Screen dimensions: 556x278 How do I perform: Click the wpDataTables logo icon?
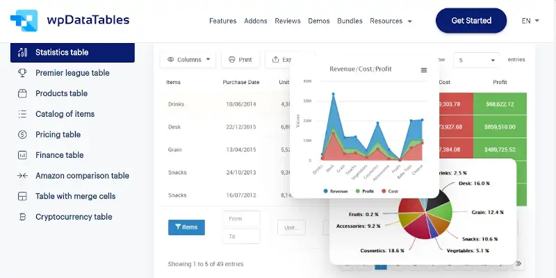point(23,21)
